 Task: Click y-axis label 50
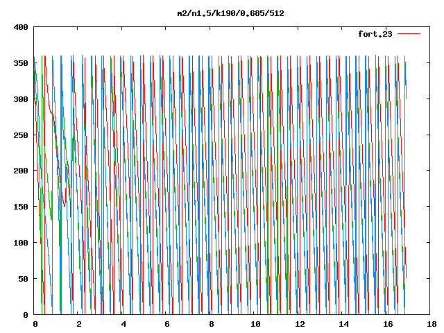pyautogui.click(x=23, y=279)
